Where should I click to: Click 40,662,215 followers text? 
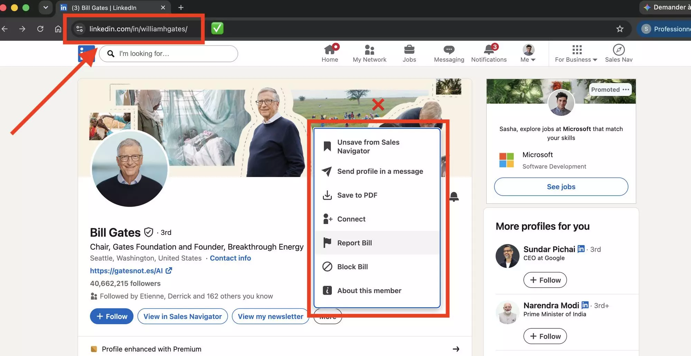(x=125, y=283)
